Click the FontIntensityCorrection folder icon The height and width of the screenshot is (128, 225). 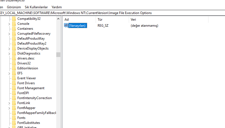pos(14,98)
